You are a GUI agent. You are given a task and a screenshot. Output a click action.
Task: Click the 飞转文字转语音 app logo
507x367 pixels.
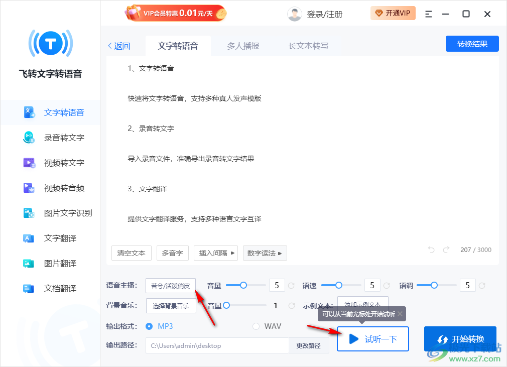(50, 43)
